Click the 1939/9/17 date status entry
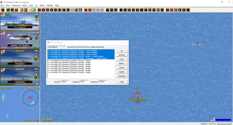The image size is (233, 125). click(208, 124)
